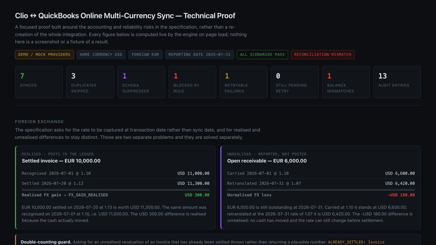The image size is (436, 245).
Task: Click the 'Carried 2026-07-01 @ 1.10' row label
Action: tap(258, 174)
